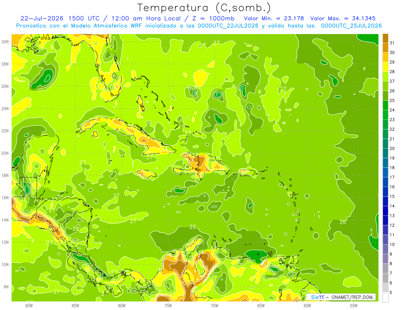This screenshot has height=310, width=401.
Task: Select the 20 label on color scale
Action: click(392, 148)
